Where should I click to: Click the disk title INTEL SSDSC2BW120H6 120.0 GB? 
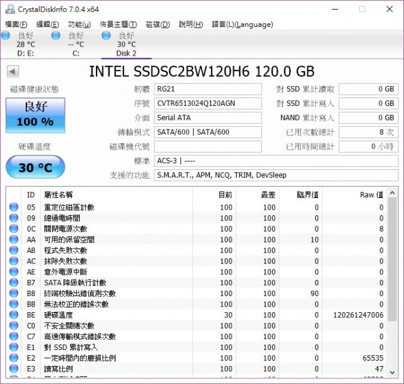[x=202, y=71]
